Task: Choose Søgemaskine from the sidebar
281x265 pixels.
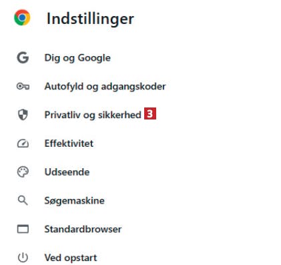Action: point(74,201)
